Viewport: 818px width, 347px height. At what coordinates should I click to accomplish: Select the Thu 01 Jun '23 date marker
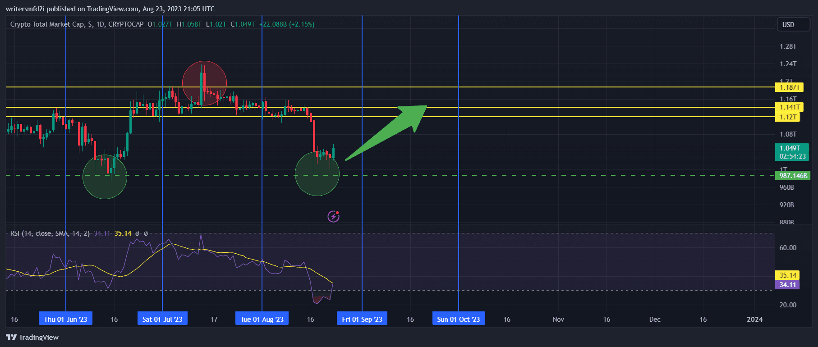(x=65, y=319)
